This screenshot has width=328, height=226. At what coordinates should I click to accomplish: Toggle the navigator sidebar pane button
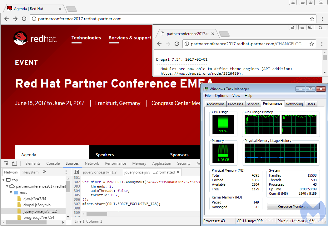[76, 172]
